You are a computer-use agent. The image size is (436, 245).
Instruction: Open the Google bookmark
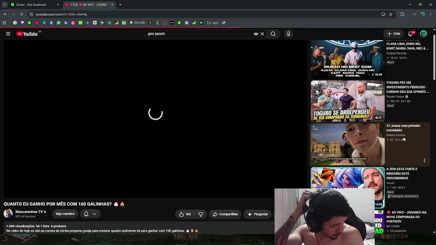click(x=15, y=23)
